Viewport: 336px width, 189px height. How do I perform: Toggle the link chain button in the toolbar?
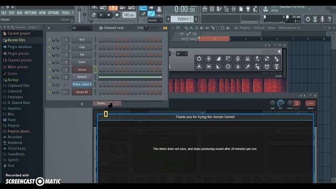[x=151, y=14]
